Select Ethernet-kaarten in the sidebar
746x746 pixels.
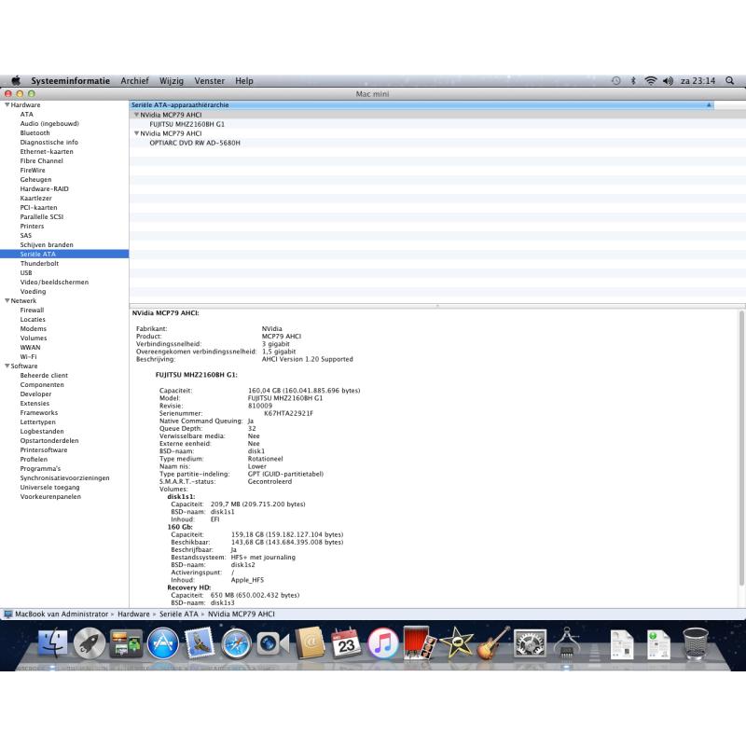[x=47, y=151]
